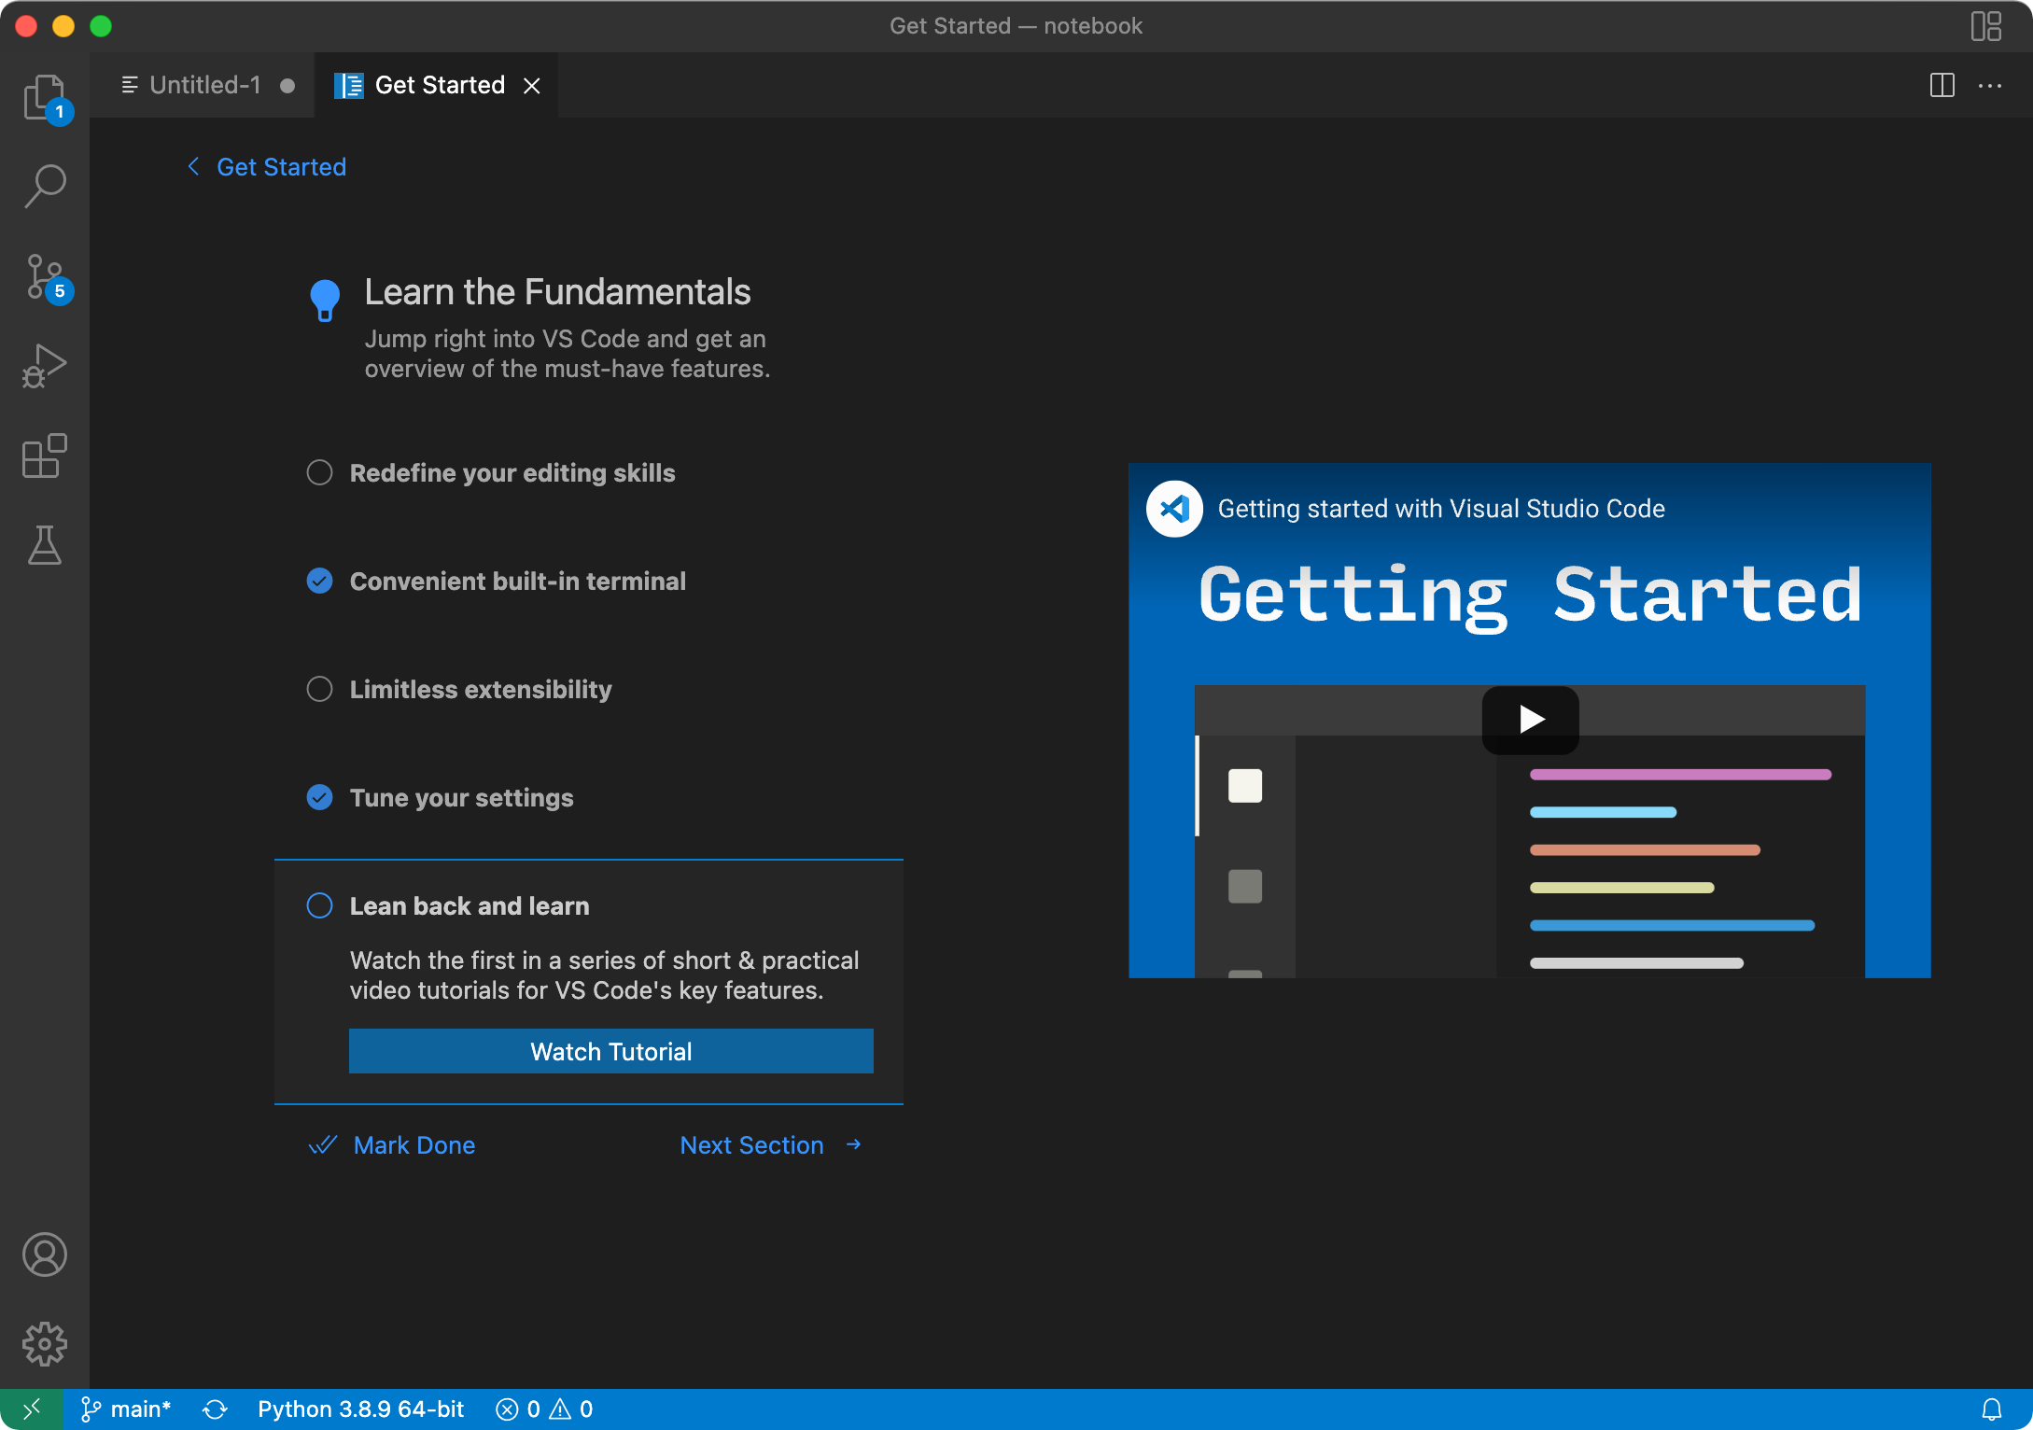Close the Get Started tab
The image size is (2033, 1430).
point(532,86)
